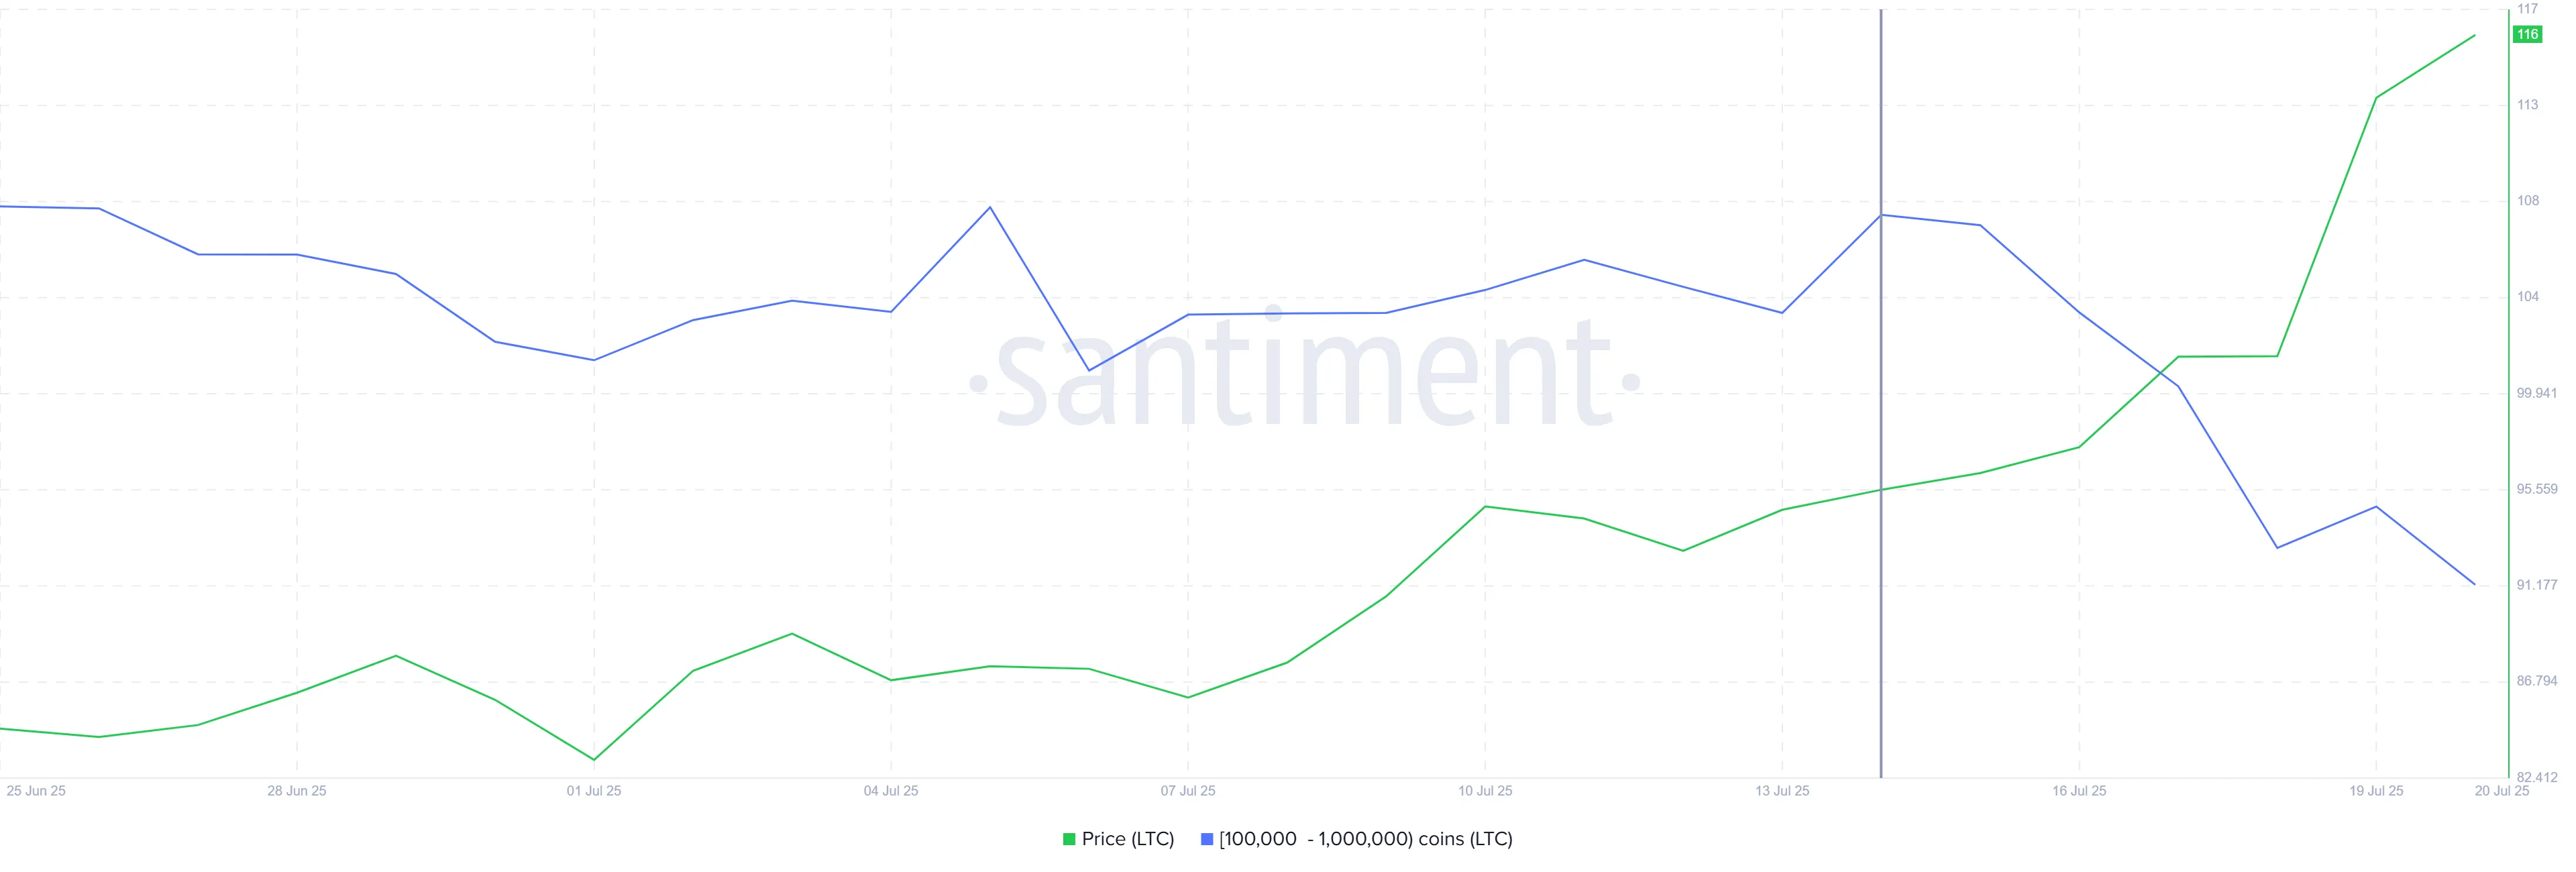The image size is (2576, 872).
Task: Select the 25 Jun 25 date label
Action: tap(36, 791)
